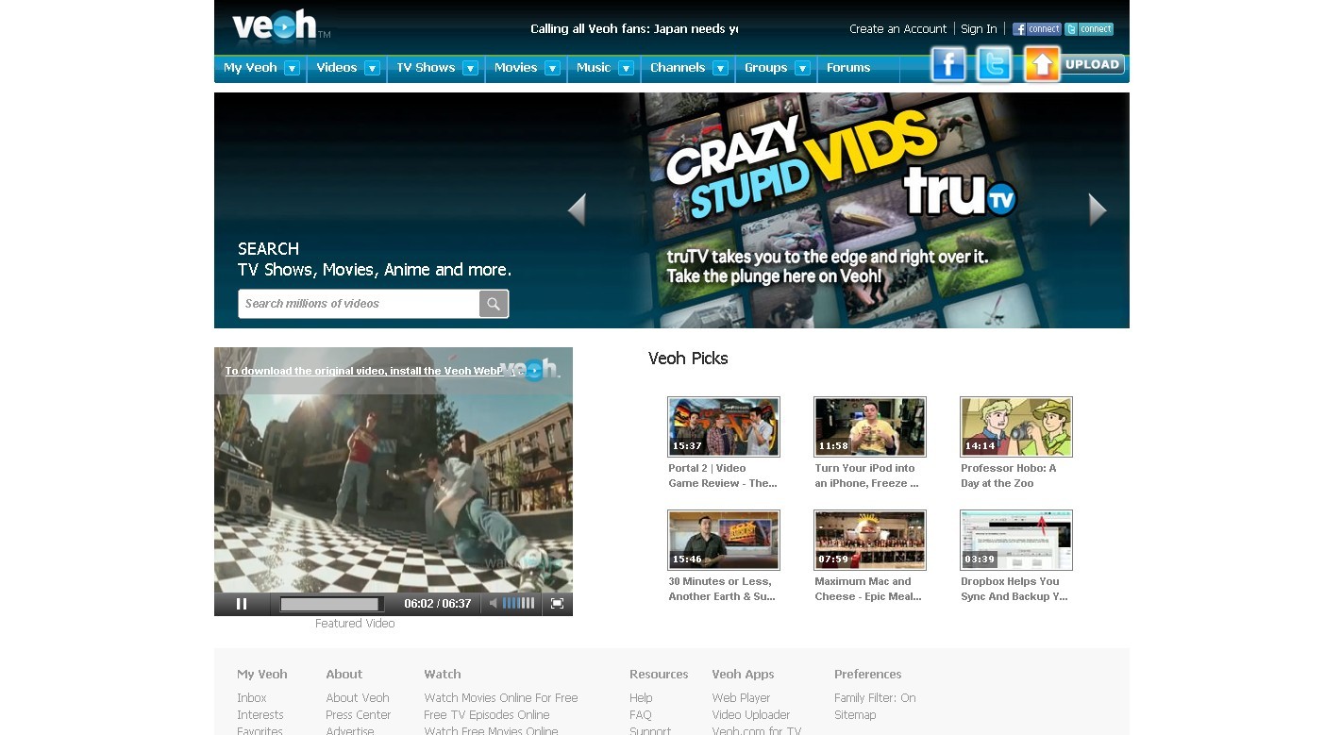Viewport: 1341px width, 735px height.
Task: Click the Japan needs you announcement
Action: (x=634, y=29)
